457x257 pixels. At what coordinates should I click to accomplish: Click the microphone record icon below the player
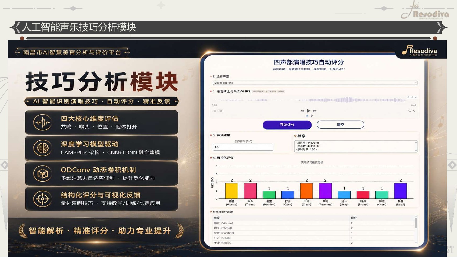[312, 116]
